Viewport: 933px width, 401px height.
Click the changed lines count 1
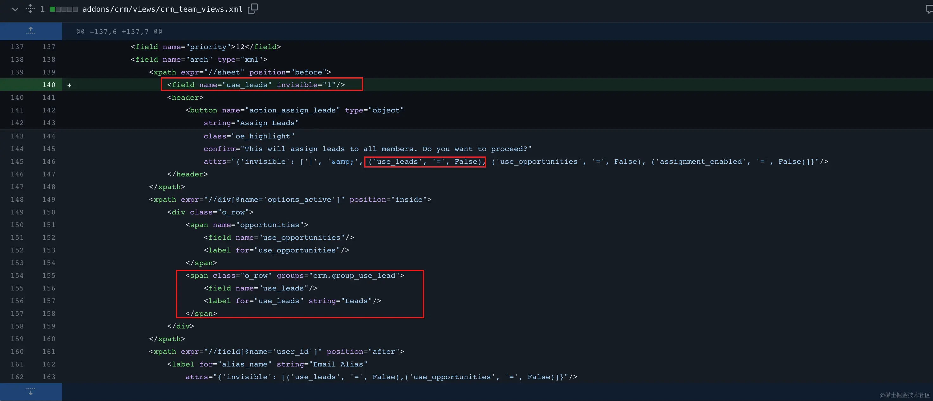[x=42, y=9]
